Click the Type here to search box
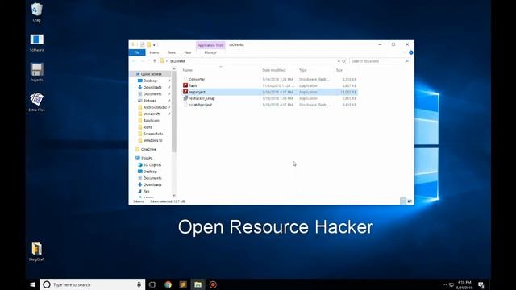Image resolution: width=516 pixels, height=290 pixels. point(92,284)
